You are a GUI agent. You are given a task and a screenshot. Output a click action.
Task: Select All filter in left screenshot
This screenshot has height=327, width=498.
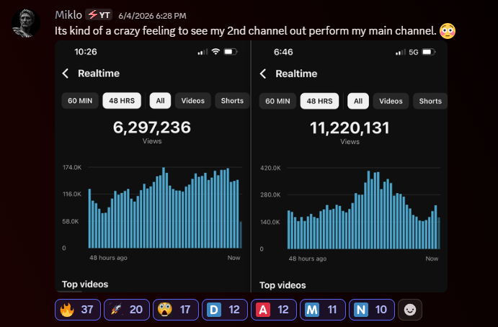pos(161,101)
